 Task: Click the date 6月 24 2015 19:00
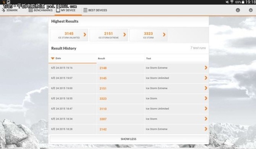[x=62, y=88]
